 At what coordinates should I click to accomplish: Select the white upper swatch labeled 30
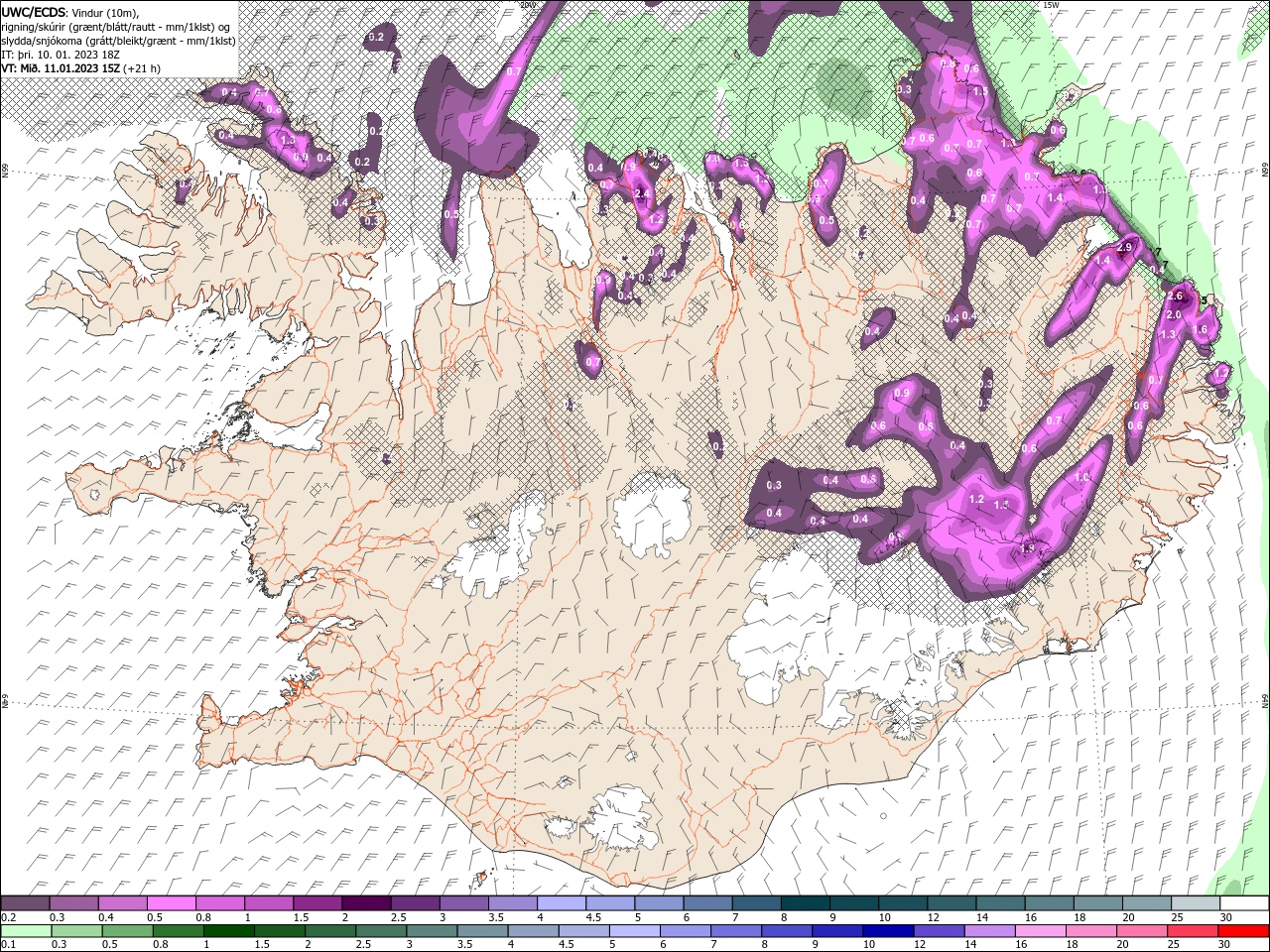(1244, 903)
